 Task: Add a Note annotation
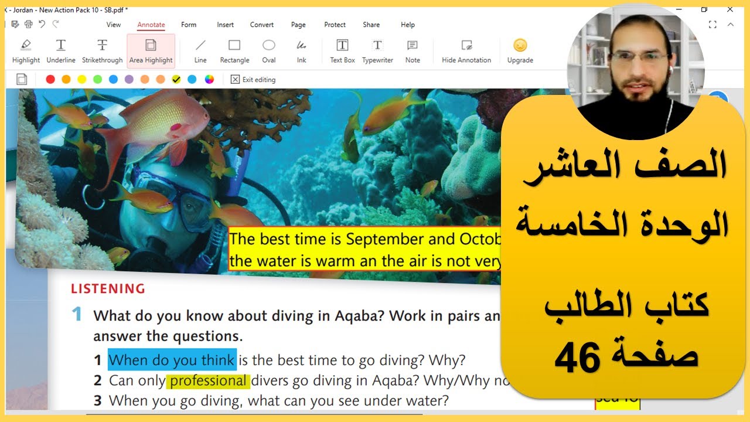pos(412,51)
